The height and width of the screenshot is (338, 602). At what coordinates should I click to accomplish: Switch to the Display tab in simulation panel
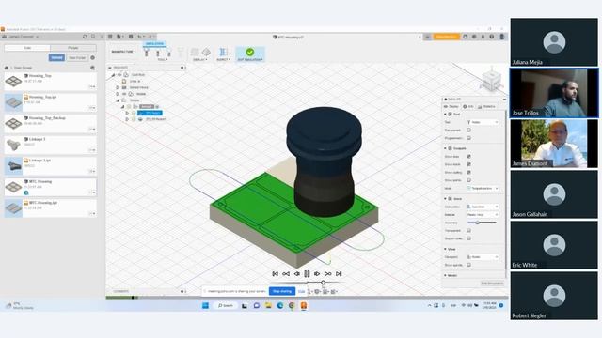451,106
